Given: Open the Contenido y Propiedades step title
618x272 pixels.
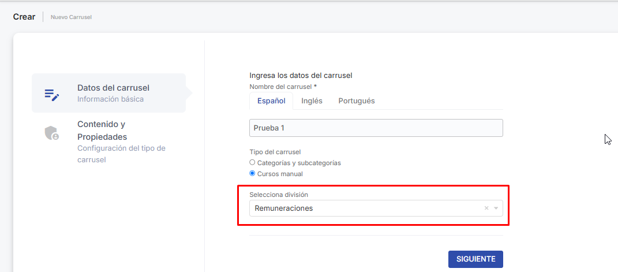Looking at the screenshot, I should click(x=102, y=131).
